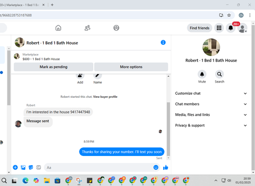This screenshot has height=186, width=255.
Task: Open a new browser tab with plus
Action: 52,5
